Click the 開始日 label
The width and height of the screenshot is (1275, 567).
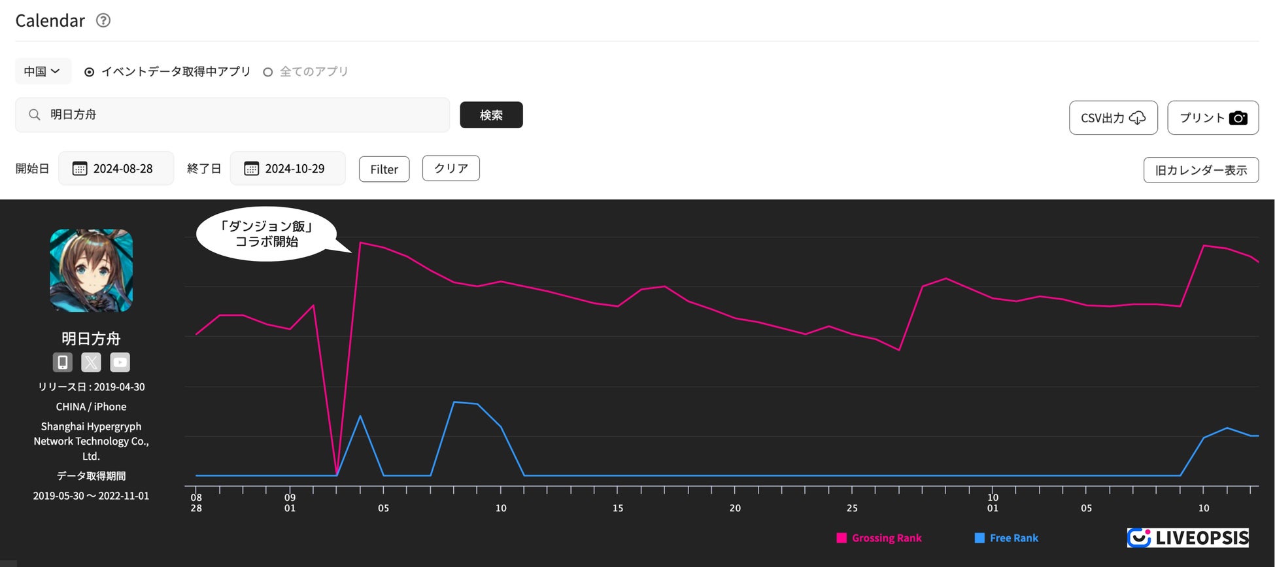pyautogui.click(x=32, y=169)
